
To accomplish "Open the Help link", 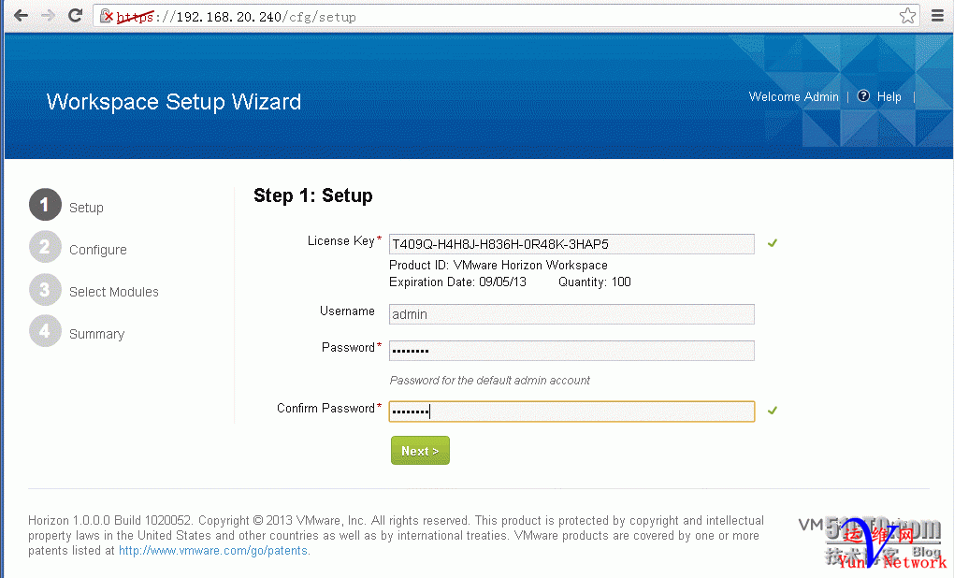I will tap(889, 96).
